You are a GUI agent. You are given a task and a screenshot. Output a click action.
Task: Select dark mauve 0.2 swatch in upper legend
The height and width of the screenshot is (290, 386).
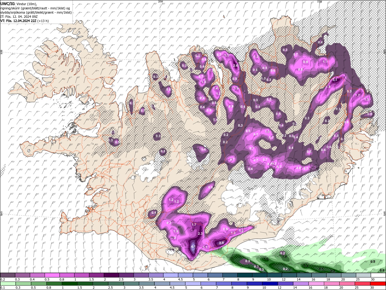click(x=8, y=275)
